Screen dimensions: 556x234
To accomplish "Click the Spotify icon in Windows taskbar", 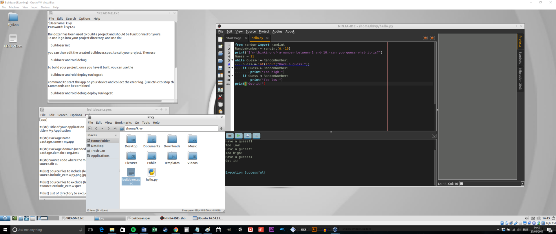I will 133,230.
